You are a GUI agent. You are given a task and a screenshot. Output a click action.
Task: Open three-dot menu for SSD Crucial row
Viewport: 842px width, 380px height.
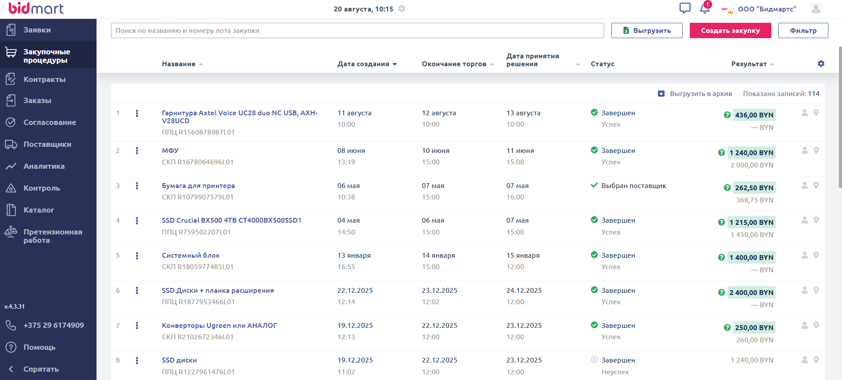click(137, 220)
